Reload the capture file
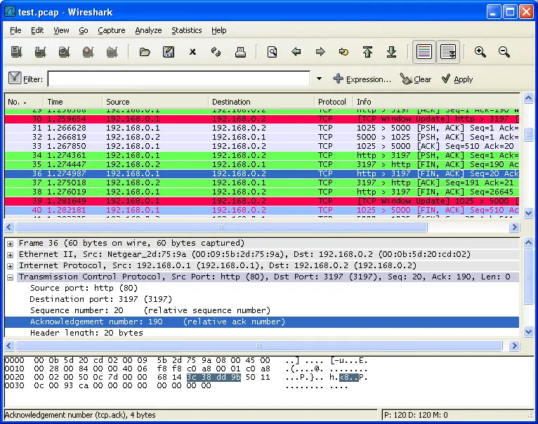The image size is (538, 424). (x=216, y=52)
